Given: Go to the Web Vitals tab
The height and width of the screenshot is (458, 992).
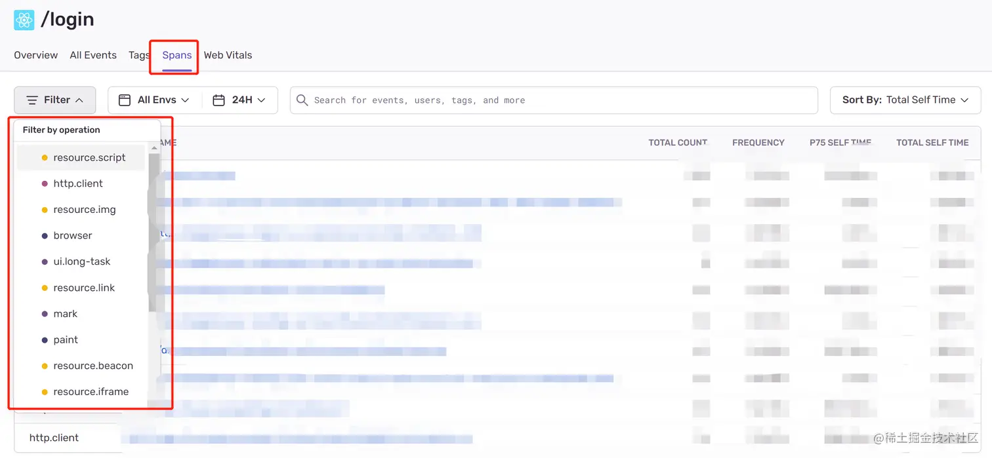Looking at the screenshot, I should [228, 55].
